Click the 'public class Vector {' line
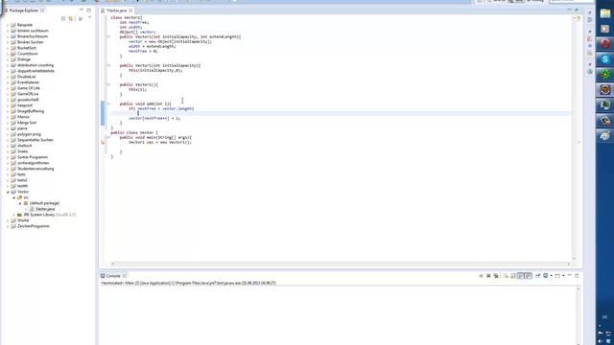 134,133
